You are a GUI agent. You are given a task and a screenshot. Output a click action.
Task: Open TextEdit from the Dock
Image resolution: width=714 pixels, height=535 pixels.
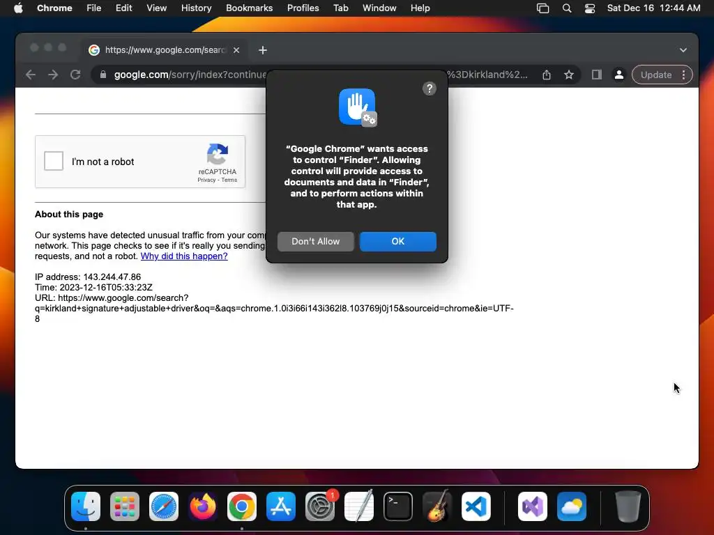[359, 506]
